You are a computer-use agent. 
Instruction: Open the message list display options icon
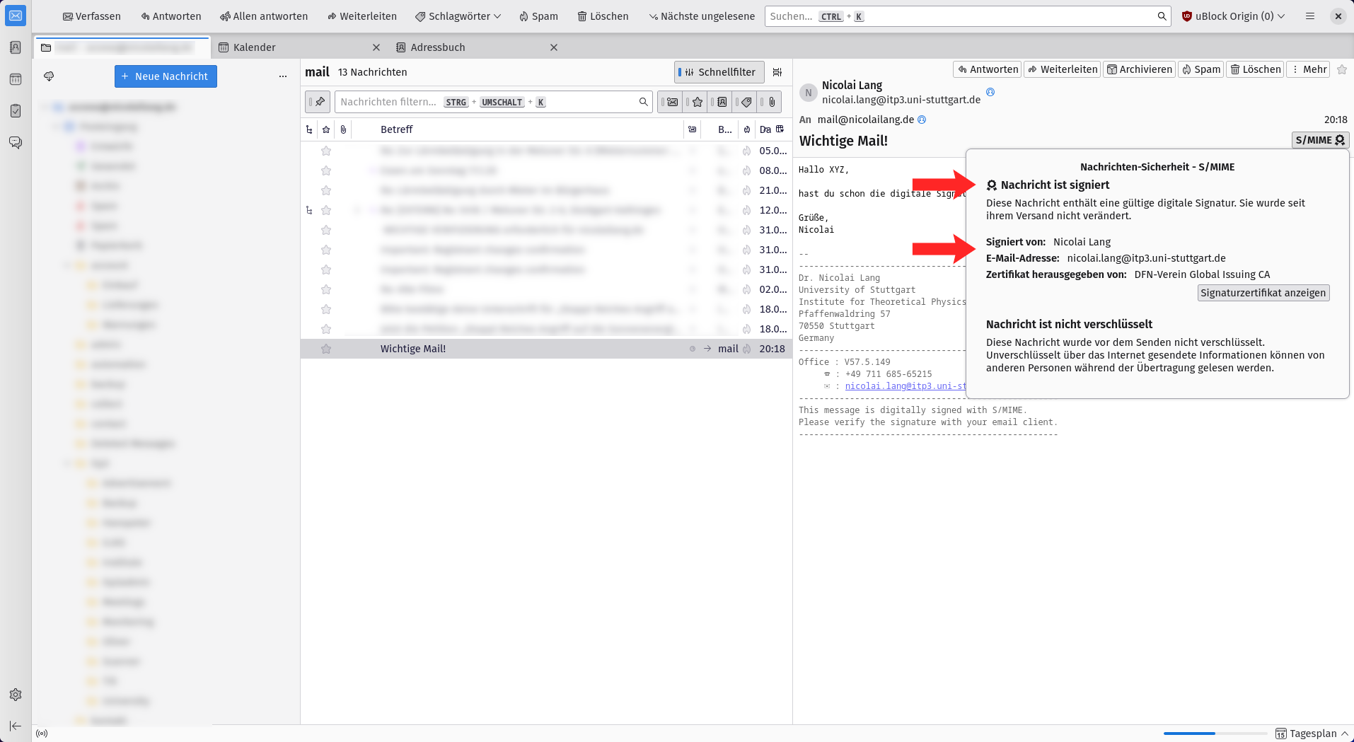(777, 71)
